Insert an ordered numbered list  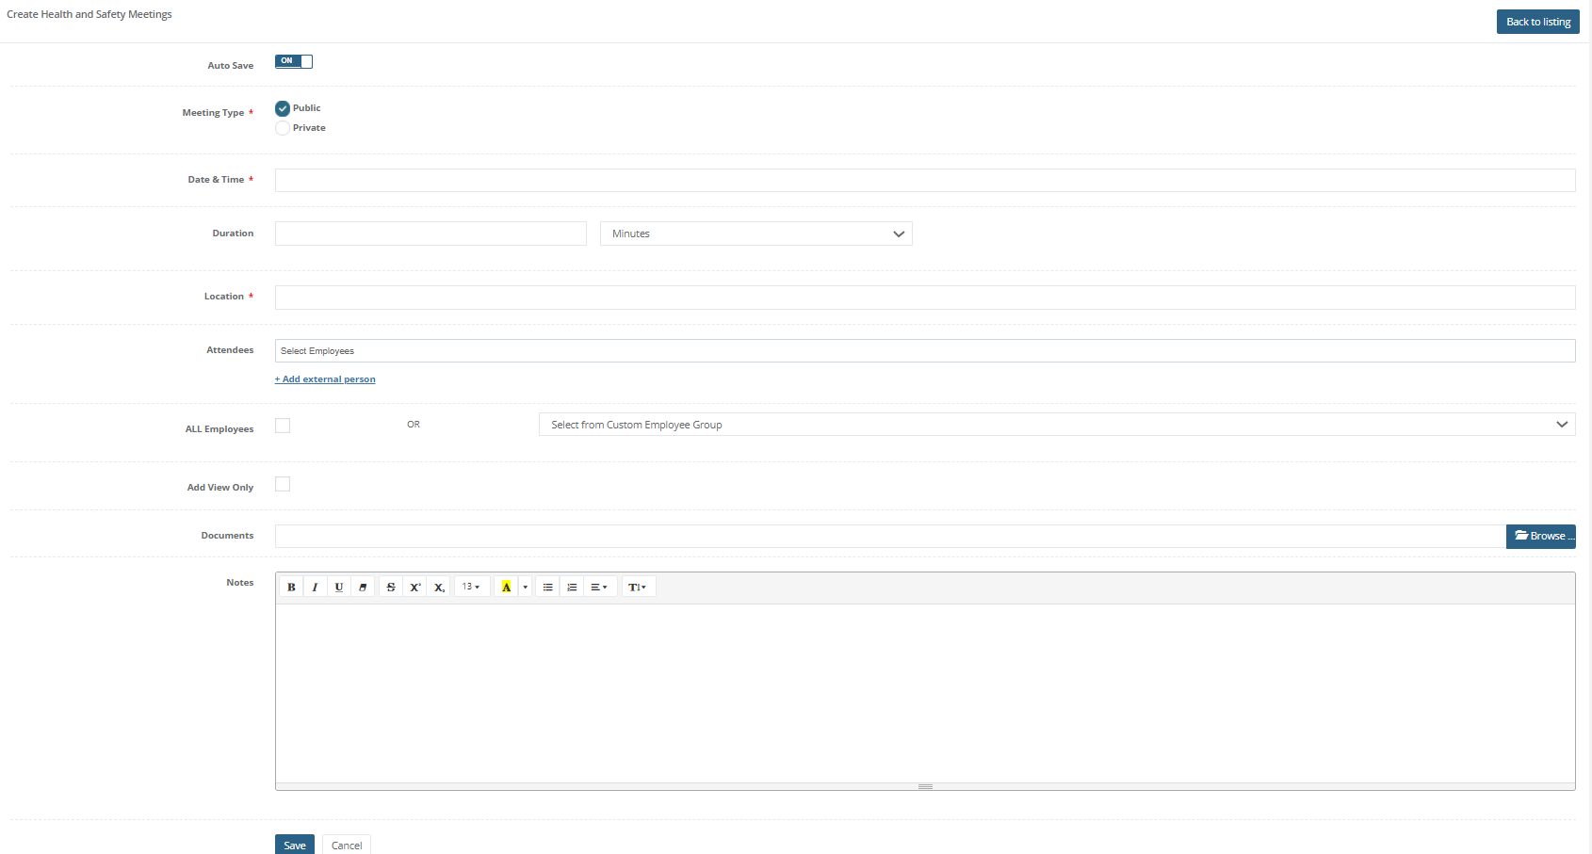click(572, 587)
